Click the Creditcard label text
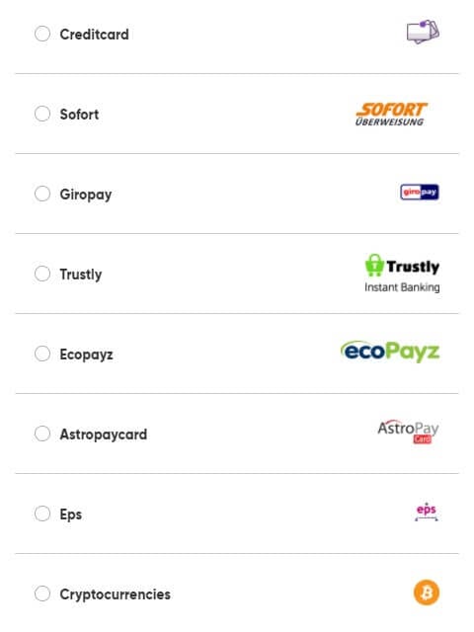 [95, 35]
